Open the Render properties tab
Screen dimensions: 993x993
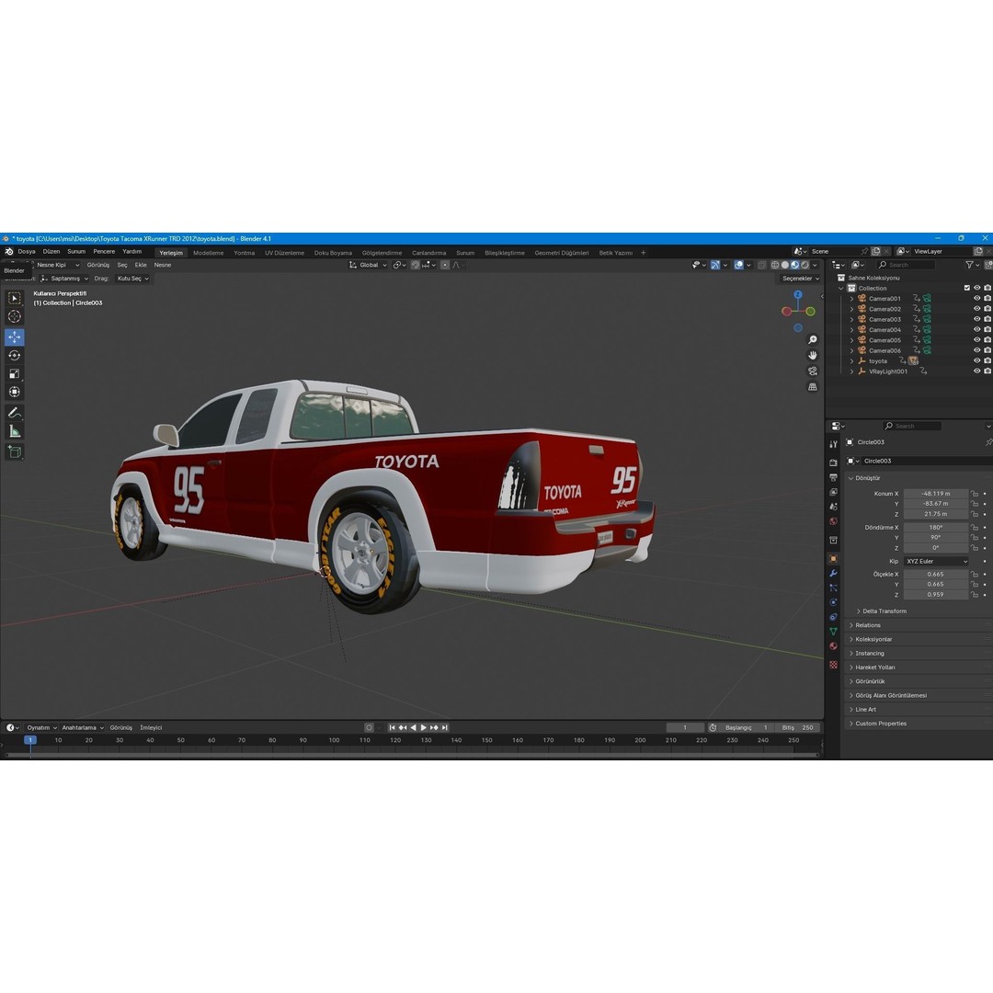click(833, 462)
